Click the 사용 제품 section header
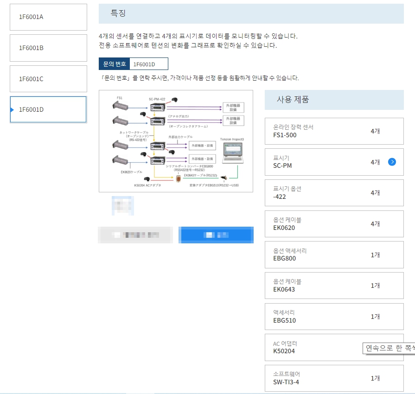 click(334, 100)
